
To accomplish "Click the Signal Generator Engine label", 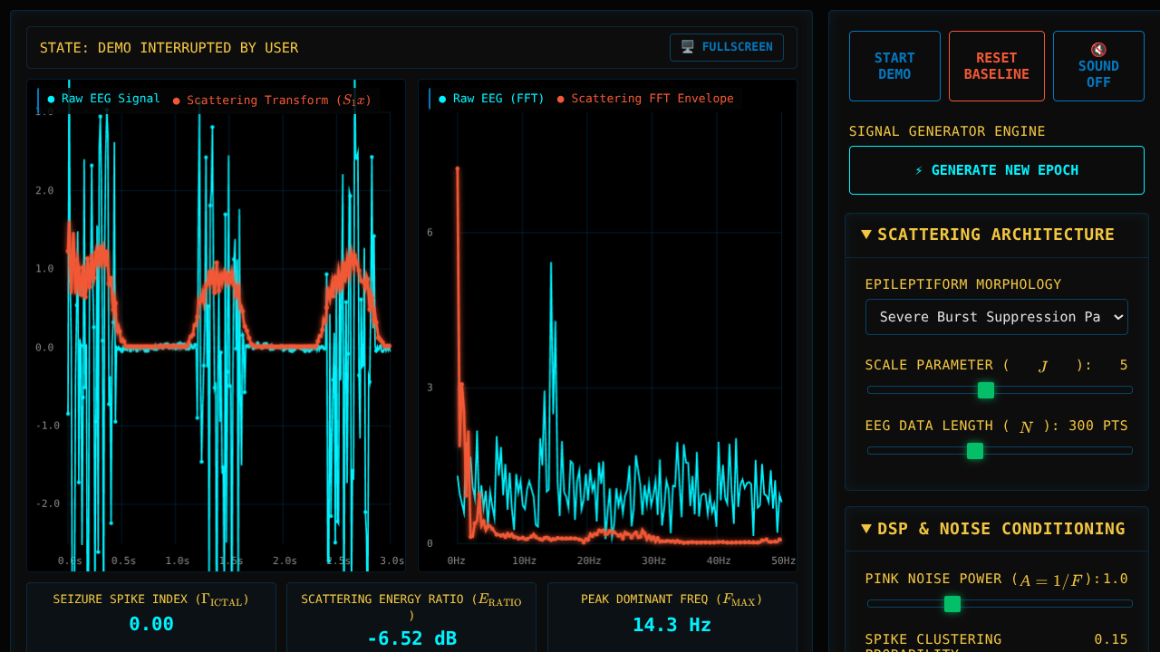I will point(947,131).
